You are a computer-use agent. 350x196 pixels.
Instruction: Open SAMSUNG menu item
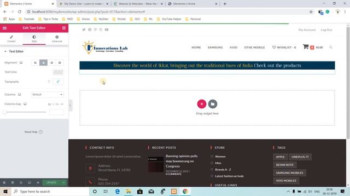point(215,47)
